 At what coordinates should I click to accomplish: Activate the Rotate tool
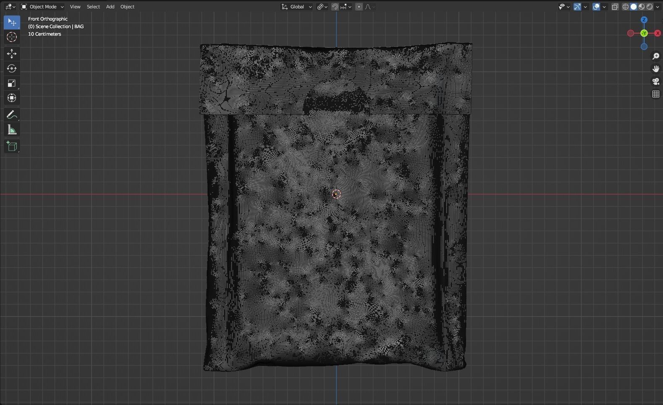[12, 68]
